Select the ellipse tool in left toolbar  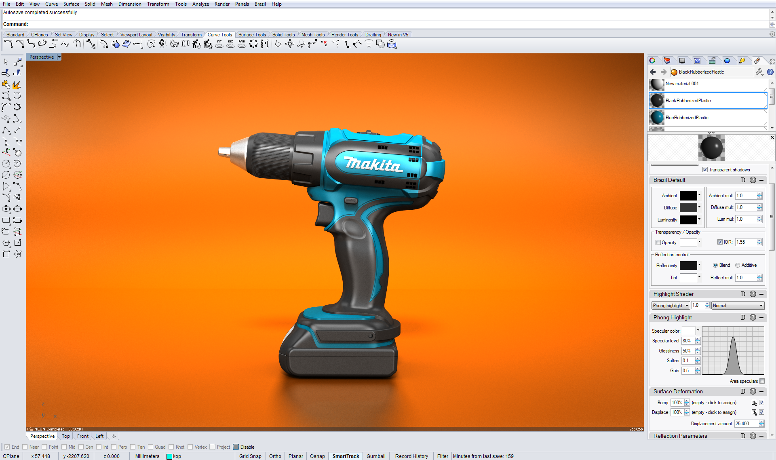6,209
